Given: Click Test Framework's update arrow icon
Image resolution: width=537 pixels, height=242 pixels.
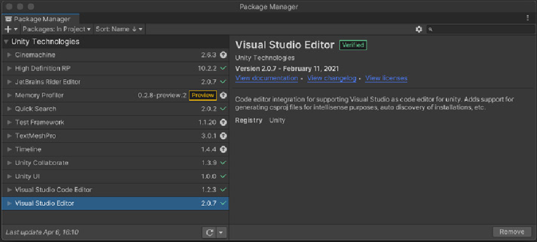Looking at the screenshot, I should pyautogui.click(x=224, y=122).
